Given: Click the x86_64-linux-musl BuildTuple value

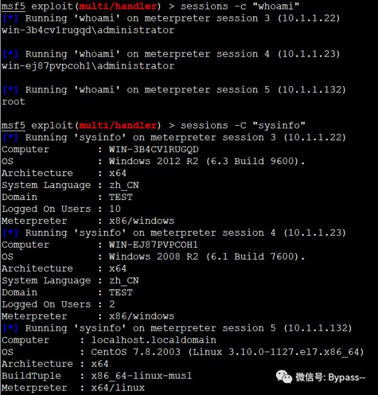Looking at the screenshot, I should coord(142,376).
